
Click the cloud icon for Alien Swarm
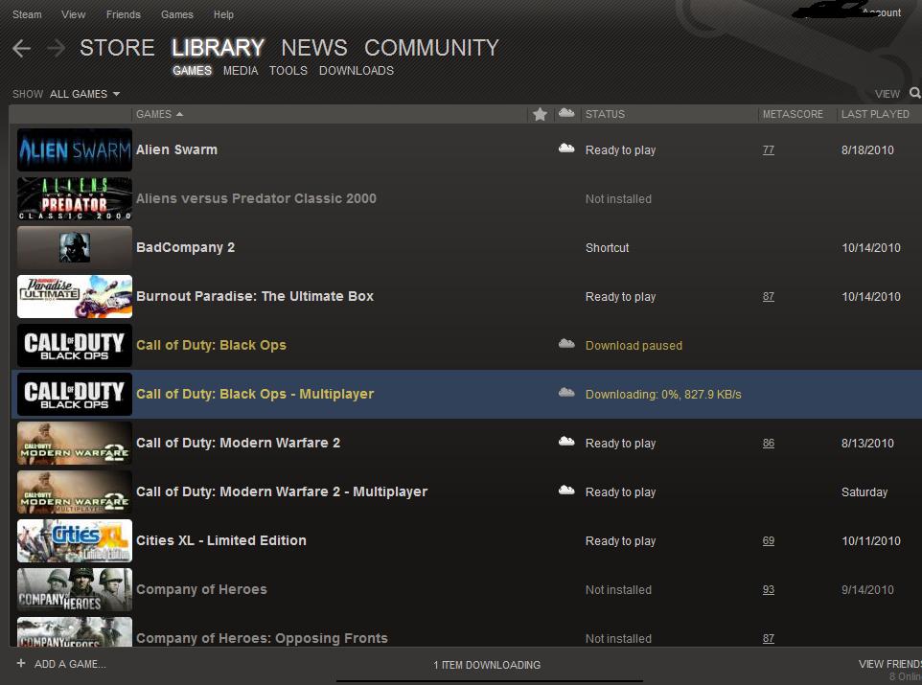coord(566,148)
